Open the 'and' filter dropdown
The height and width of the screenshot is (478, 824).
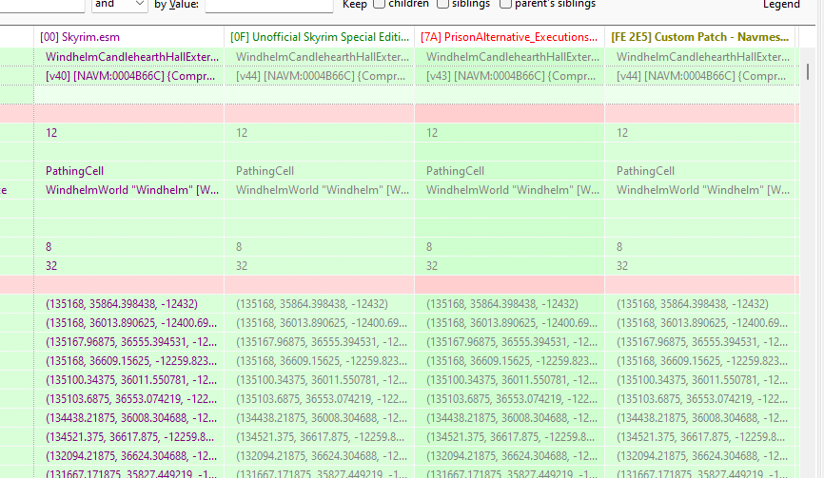point(119,4)
